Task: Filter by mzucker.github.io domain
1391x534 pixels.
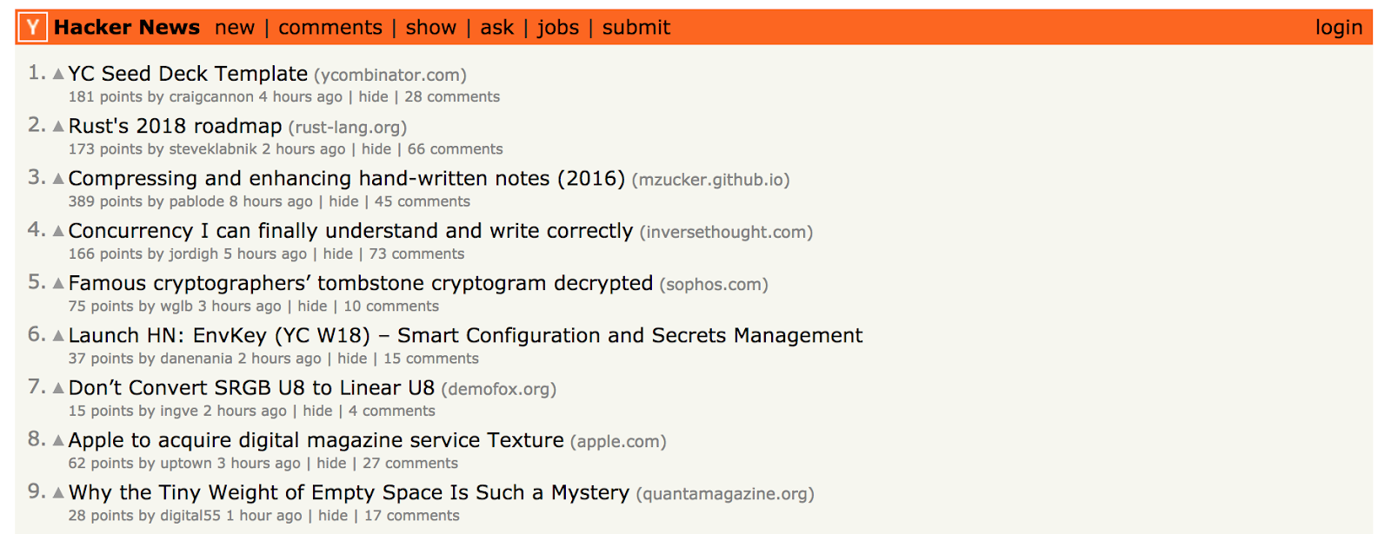Action: (x=711, y=180)
